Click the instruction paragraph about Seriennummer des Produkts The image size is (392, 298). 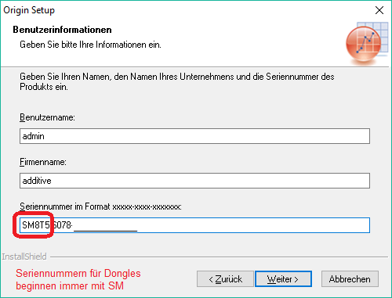(177, 81)
